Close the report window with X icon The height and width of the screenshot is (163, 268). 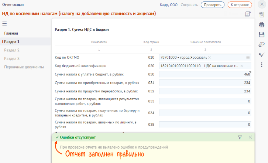coord(262,4)
